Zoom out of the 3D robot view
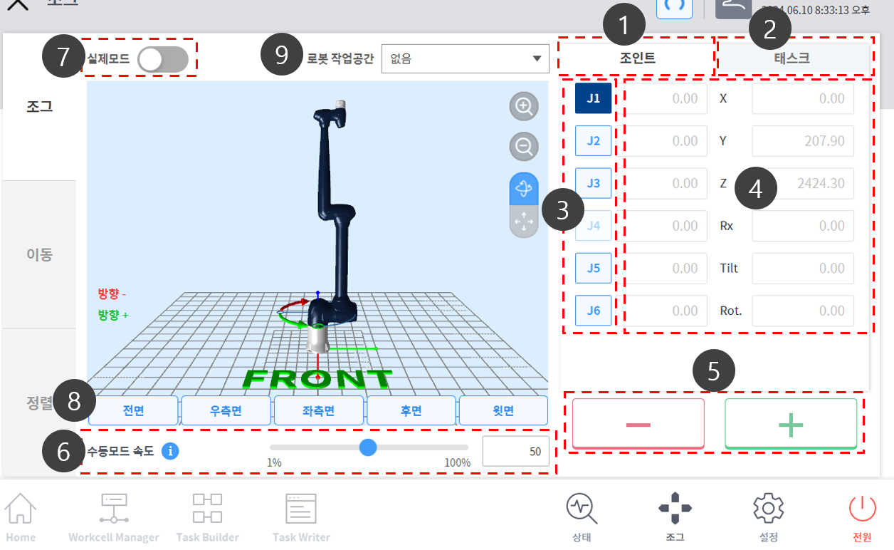 [x=524, y=147]
